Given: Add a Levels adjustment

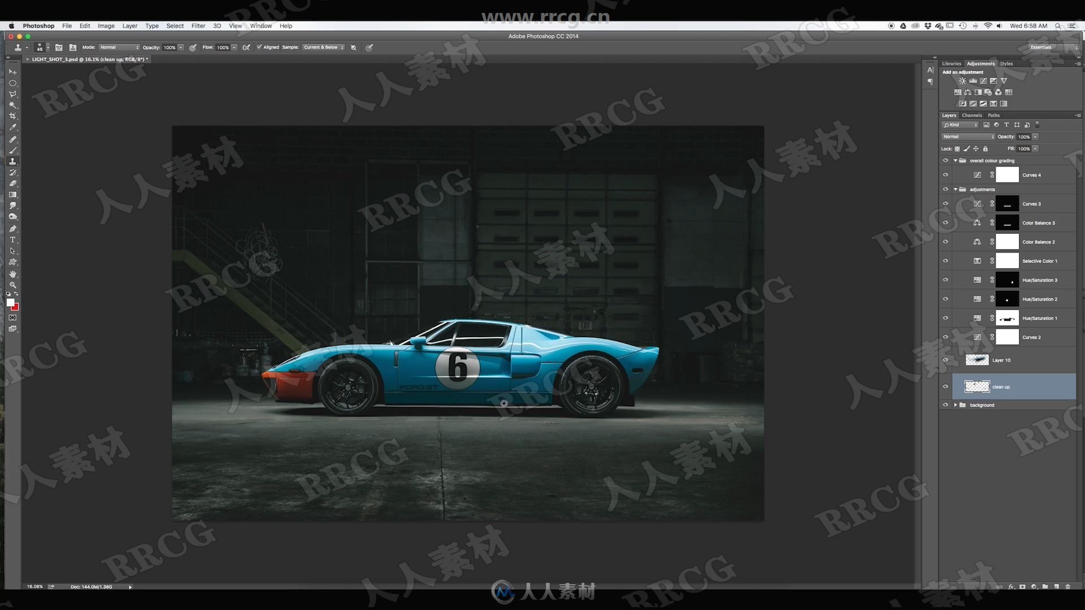Looking at the screenshot, I should click(973, 81).
